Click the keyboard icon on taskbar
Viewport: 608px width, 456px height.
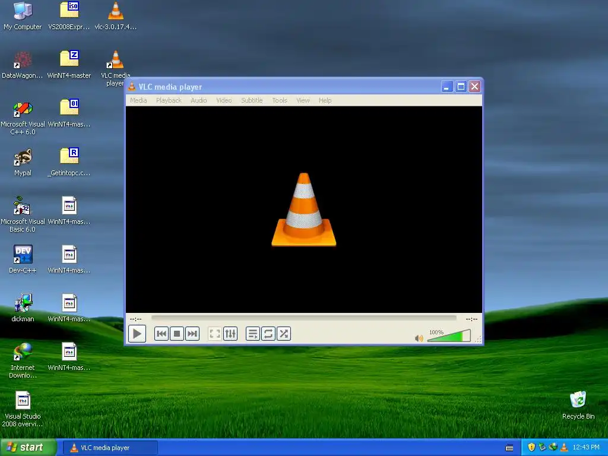(x=509, y=448)
